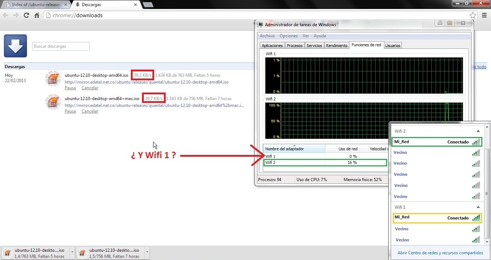Click signal bars icon of Wifi 1 Mi_Red
This screenshot has width=491, height=260.
pyautogui.click(x=476, y=218)
